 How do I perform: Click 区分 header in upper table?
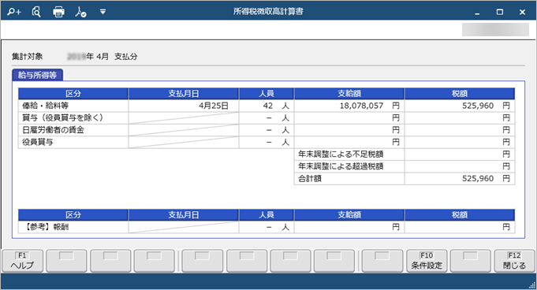pyautogui.click(x=73, y=94)
